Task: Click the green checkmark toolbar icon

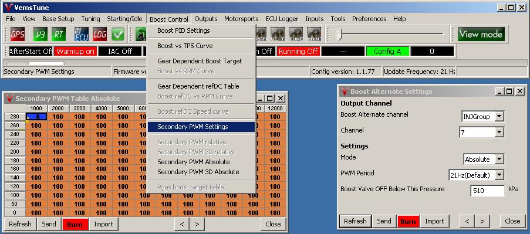Action: (118, 34)
